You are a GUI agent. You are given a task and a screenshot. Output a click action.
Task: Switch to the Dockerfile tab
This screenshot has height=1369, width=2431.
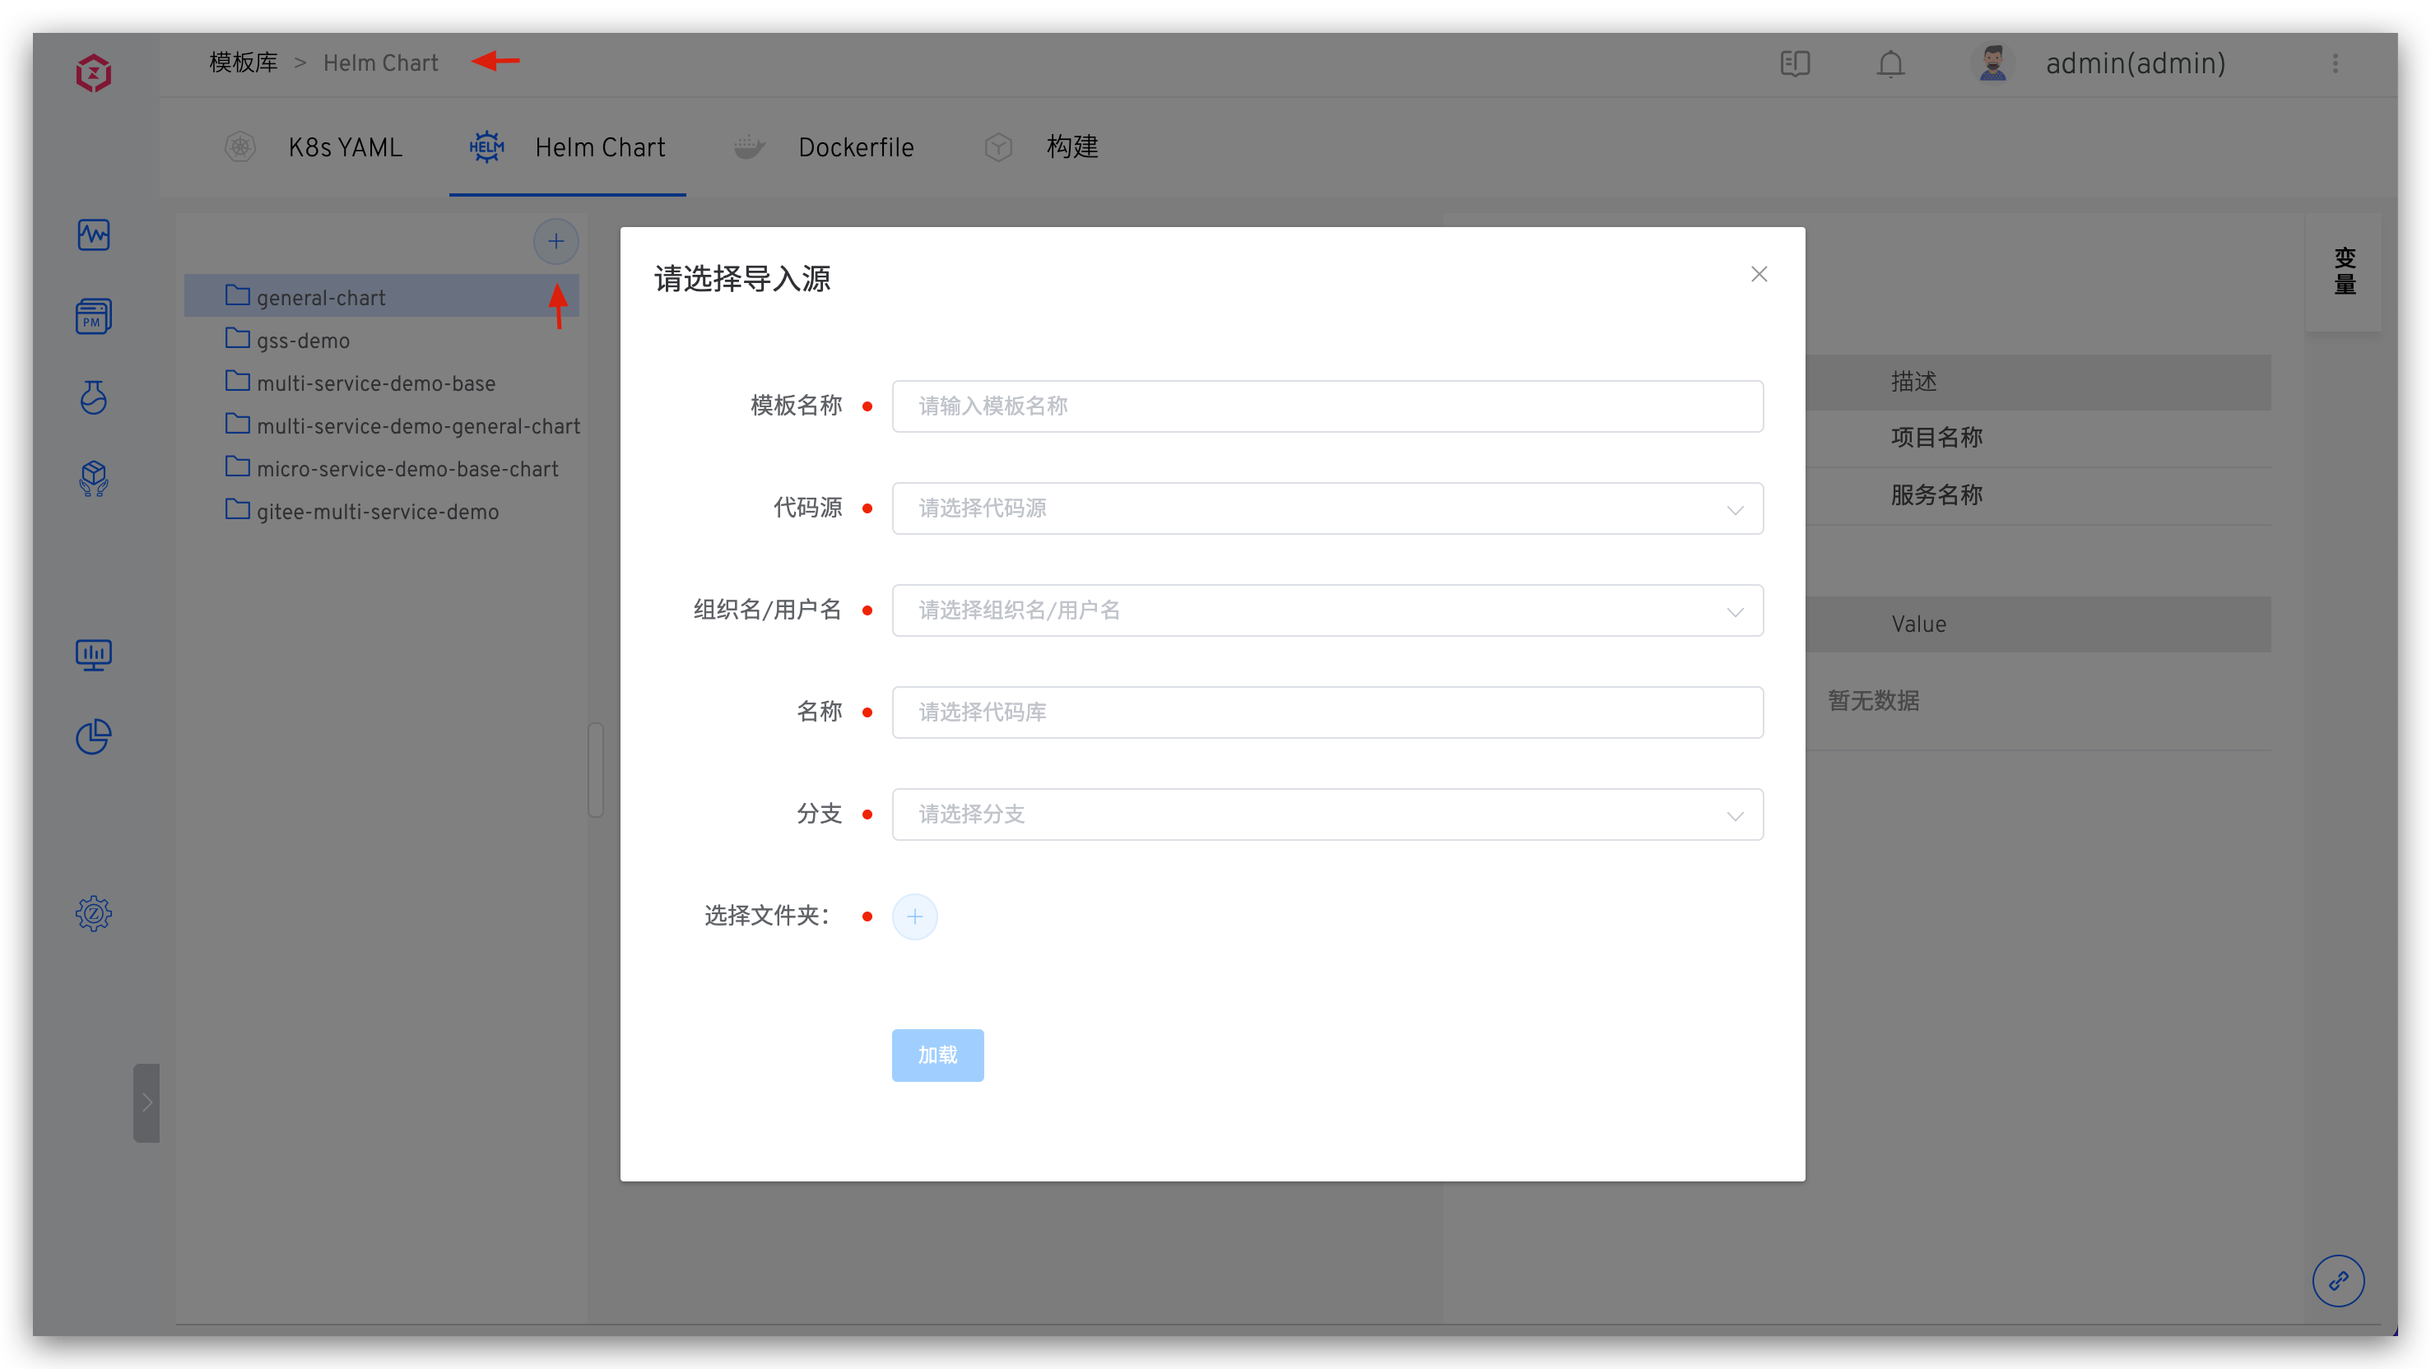(855, 147)
